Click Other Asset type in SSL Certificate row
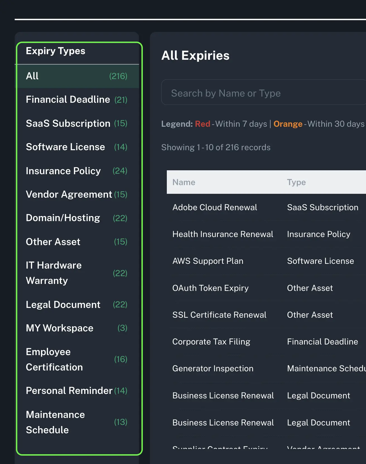The width and height of the screenshot is (366, 464). coord(310,315)
